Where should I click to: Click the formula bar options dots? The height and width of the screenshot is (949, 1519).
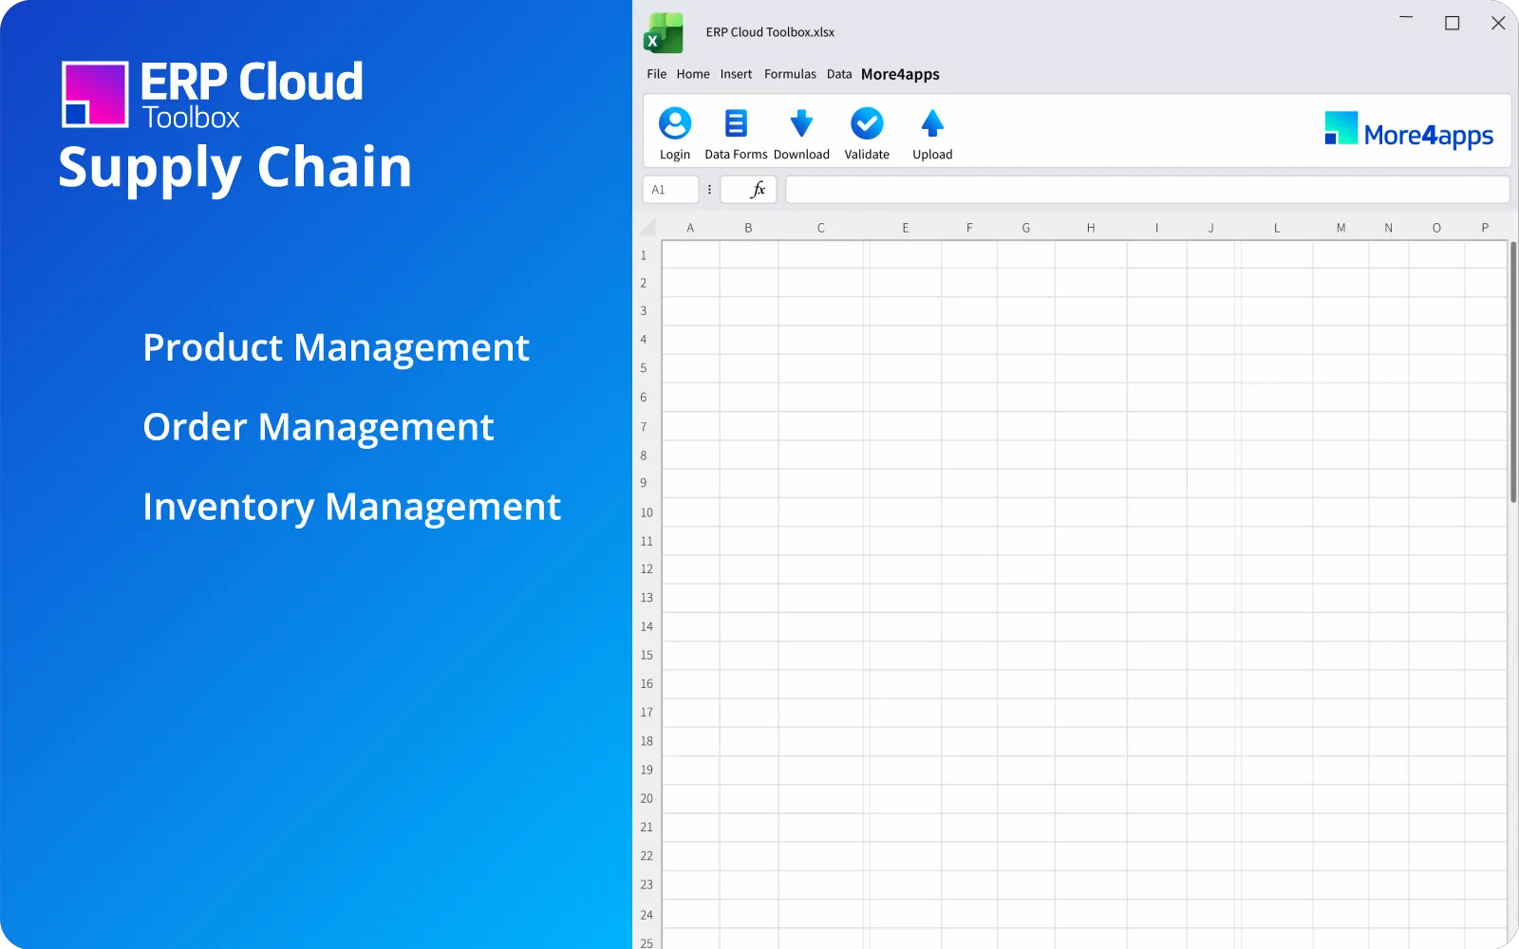(709, 190)
